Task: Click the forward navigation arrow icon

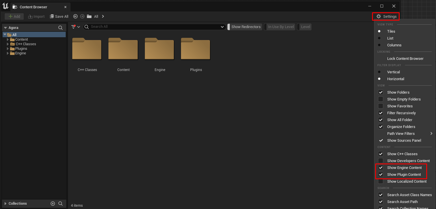Action: [x=82, y=17]
